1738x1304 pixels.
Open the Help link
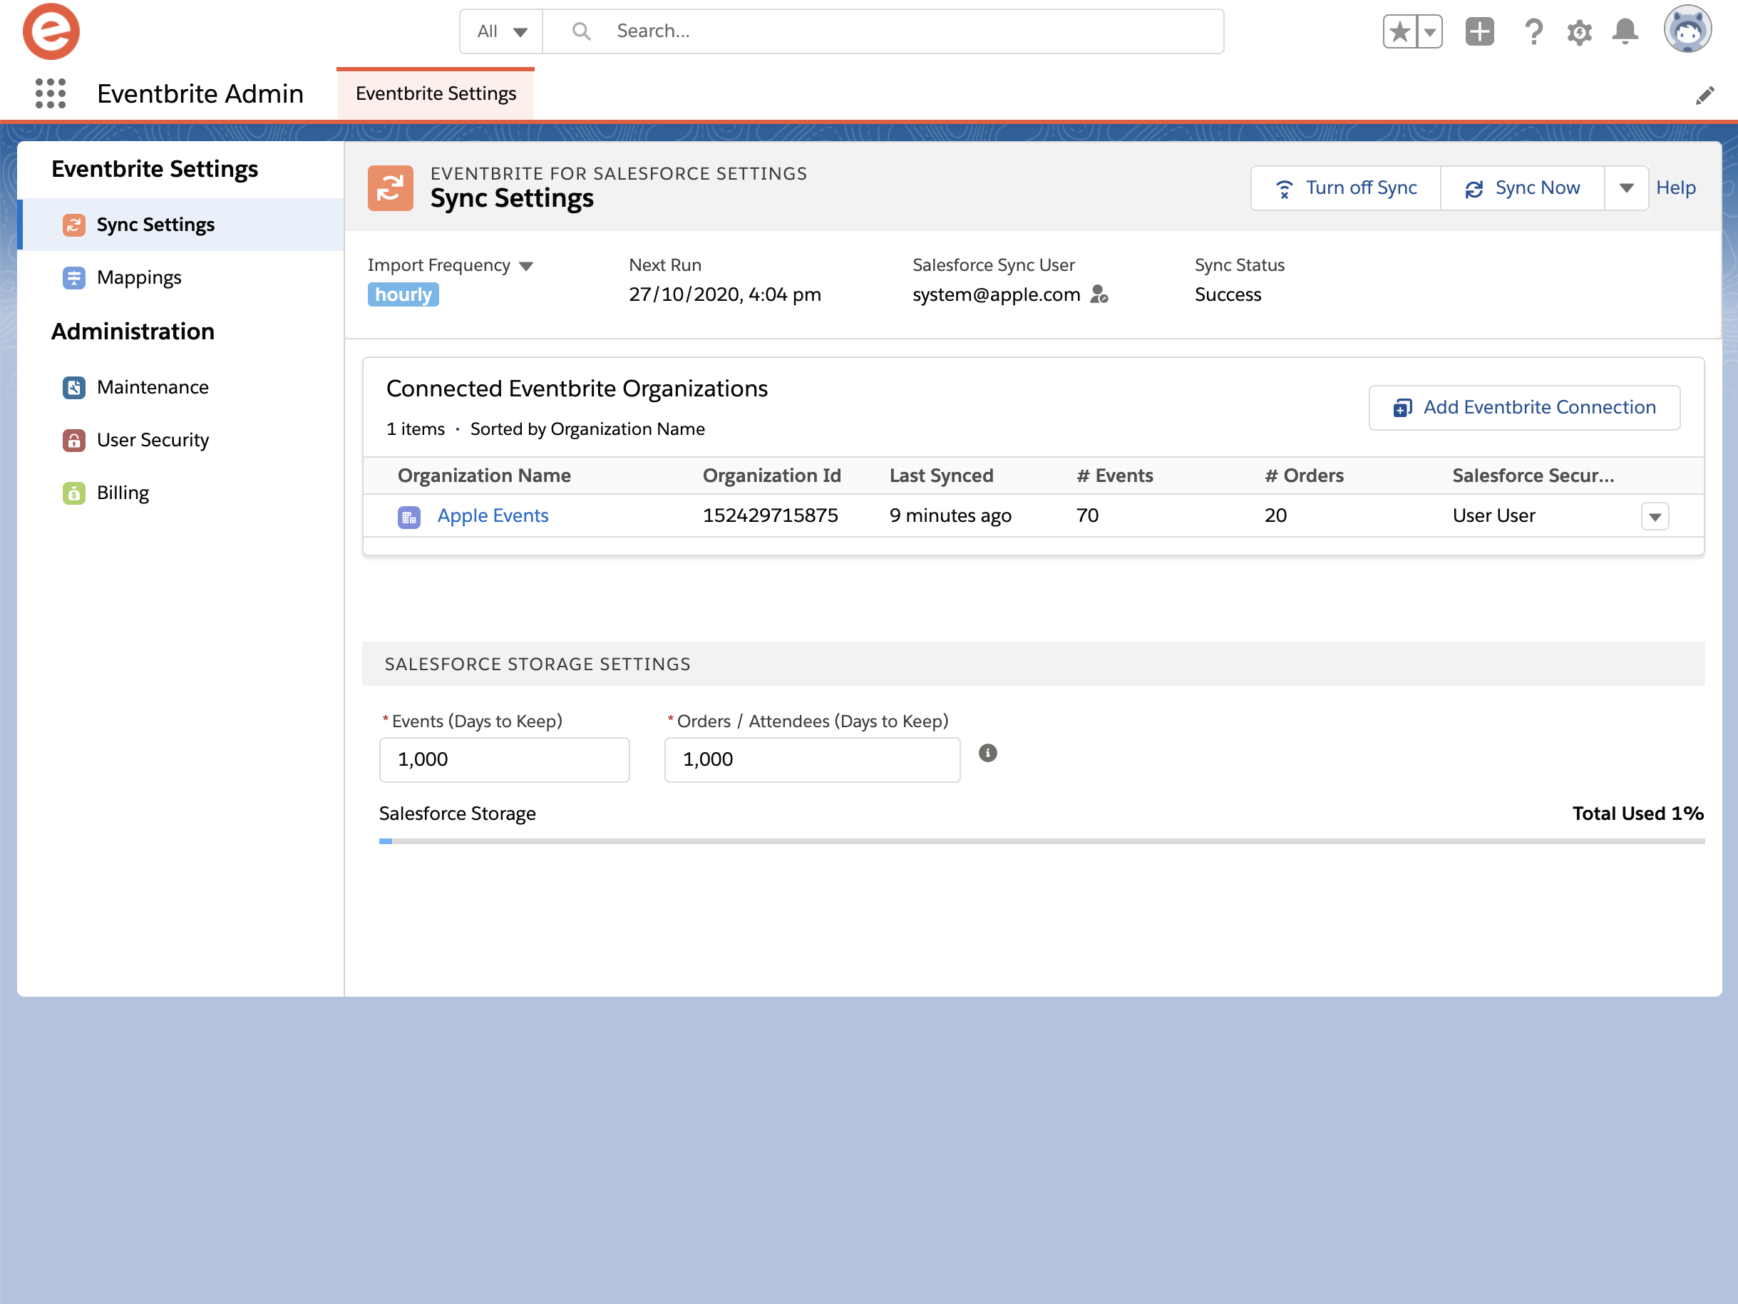(x=1676, y=188)
